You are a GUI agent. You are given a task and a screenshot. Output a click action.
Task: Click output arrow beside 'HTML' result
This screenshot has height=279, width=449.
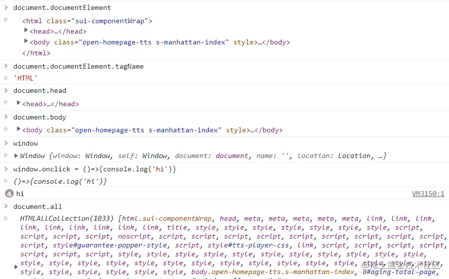6,78
